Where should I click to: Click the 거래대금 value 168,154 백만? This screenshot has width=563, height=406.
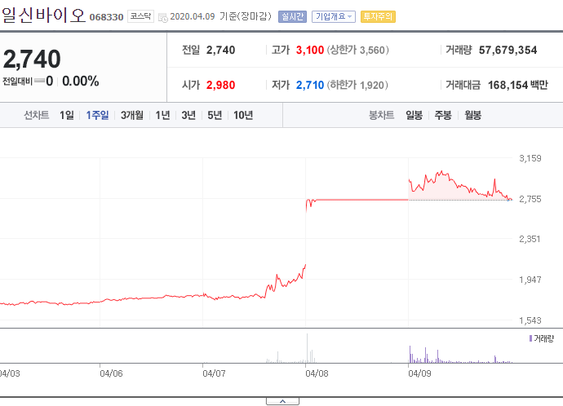(518, 85)
